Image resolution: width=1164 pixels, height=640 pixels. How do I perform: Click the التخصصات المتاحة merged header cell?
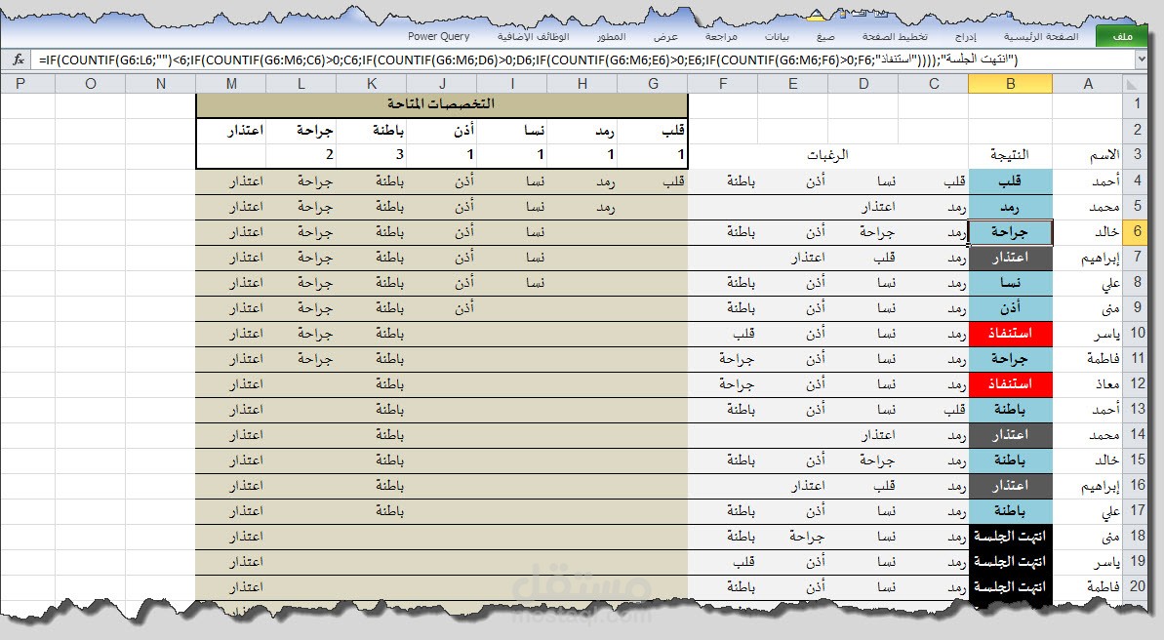click(x=442, y=104)
